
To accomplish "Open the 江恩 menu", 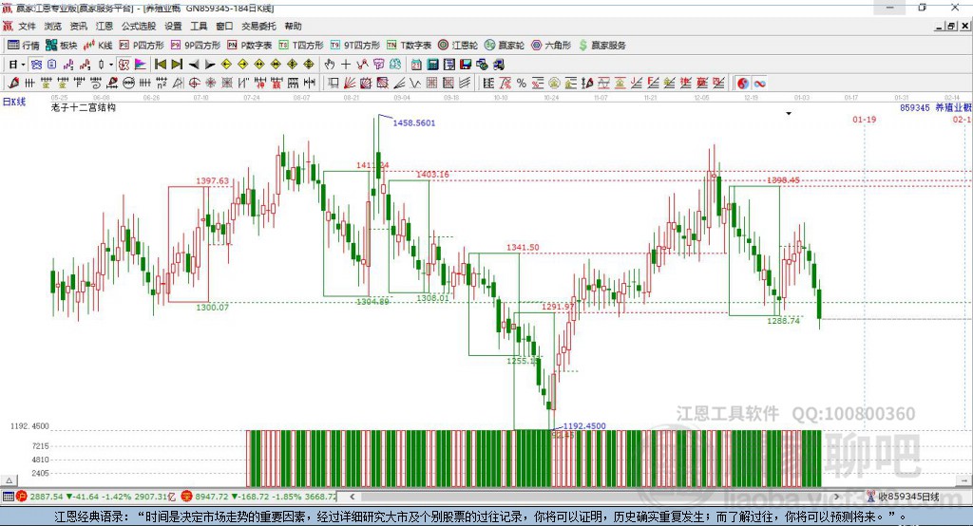I will point(105,26).
